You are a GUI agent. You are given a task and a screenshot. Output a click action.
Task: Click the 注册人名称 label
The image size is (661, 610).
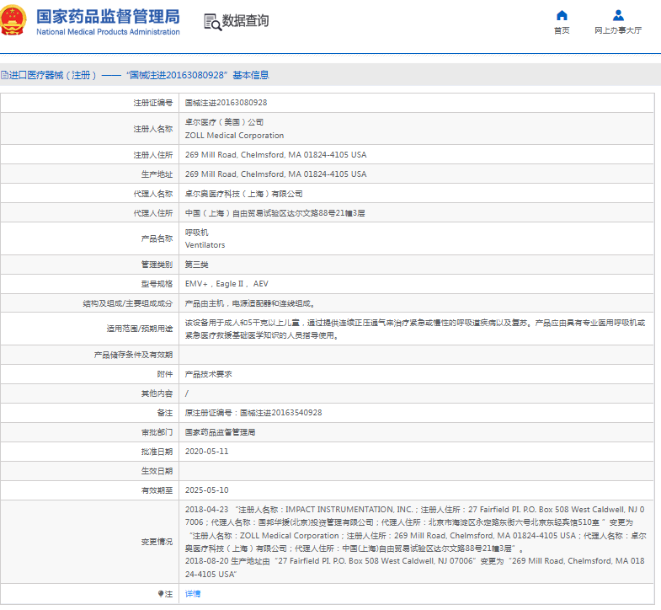[x=153, y=129]
